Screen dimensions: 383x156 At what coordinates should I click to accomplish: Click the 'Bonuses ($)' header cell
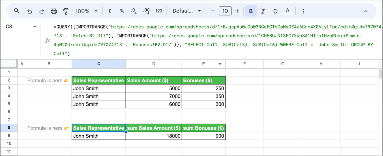[204, 80]
